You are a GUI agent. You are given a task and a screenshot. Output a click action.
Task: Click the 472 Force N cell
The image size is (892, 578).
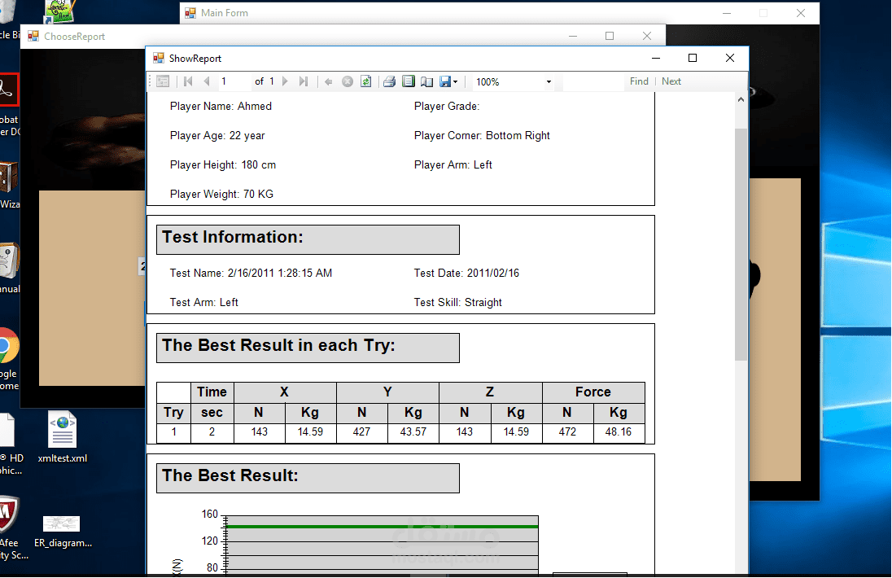[x=567, y=431]
